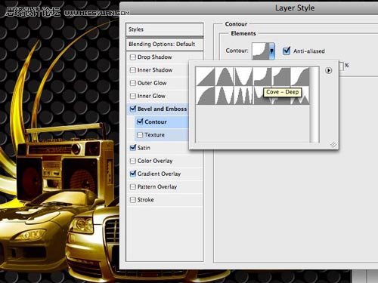Open the Styles list entry
This screenshot has width=378, height=283.
pos(165,29)
